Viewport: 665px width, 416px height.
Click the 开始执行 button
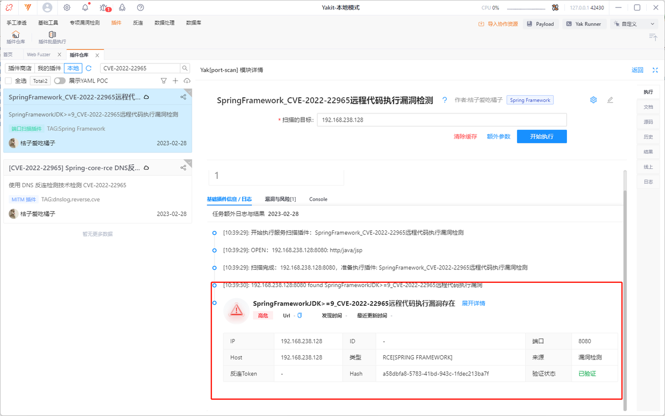pyautogui.click(x=542, y=136)
